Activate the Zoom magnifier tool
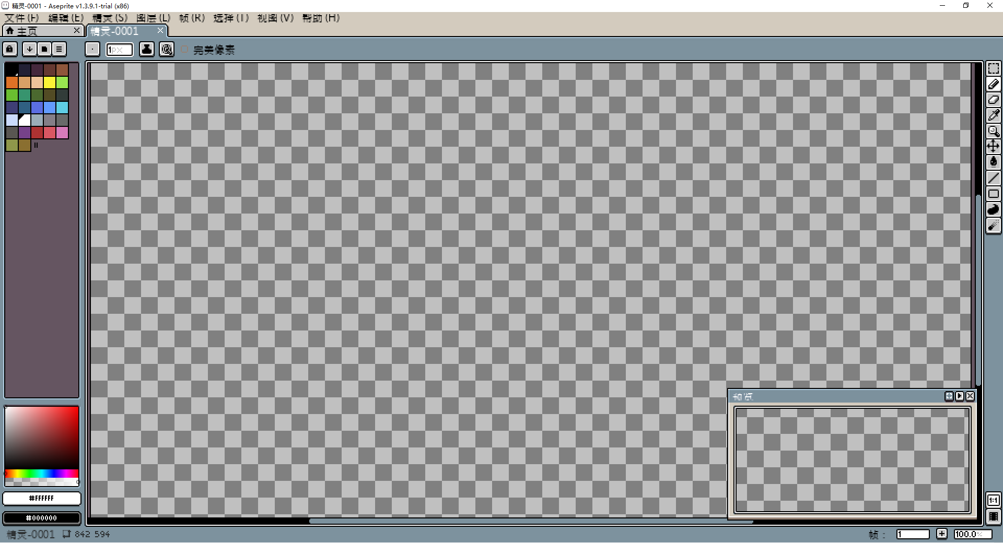 pyautogui.click(x=993, y=131)
